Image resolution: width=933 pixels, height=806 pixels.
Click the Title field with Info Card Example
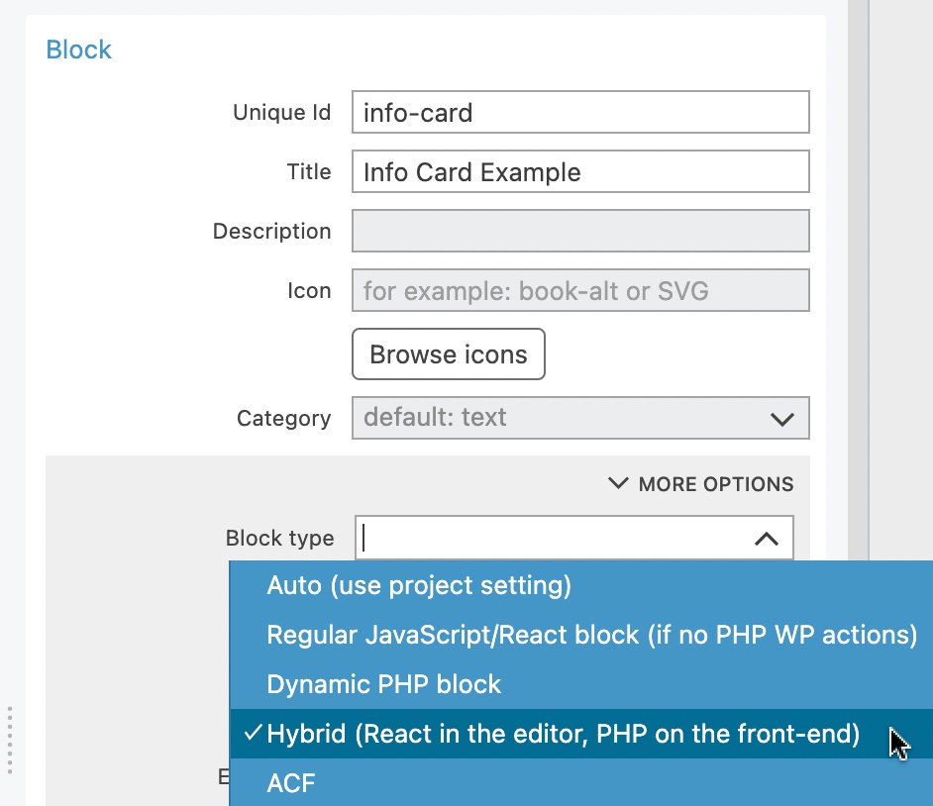[580, 171]
